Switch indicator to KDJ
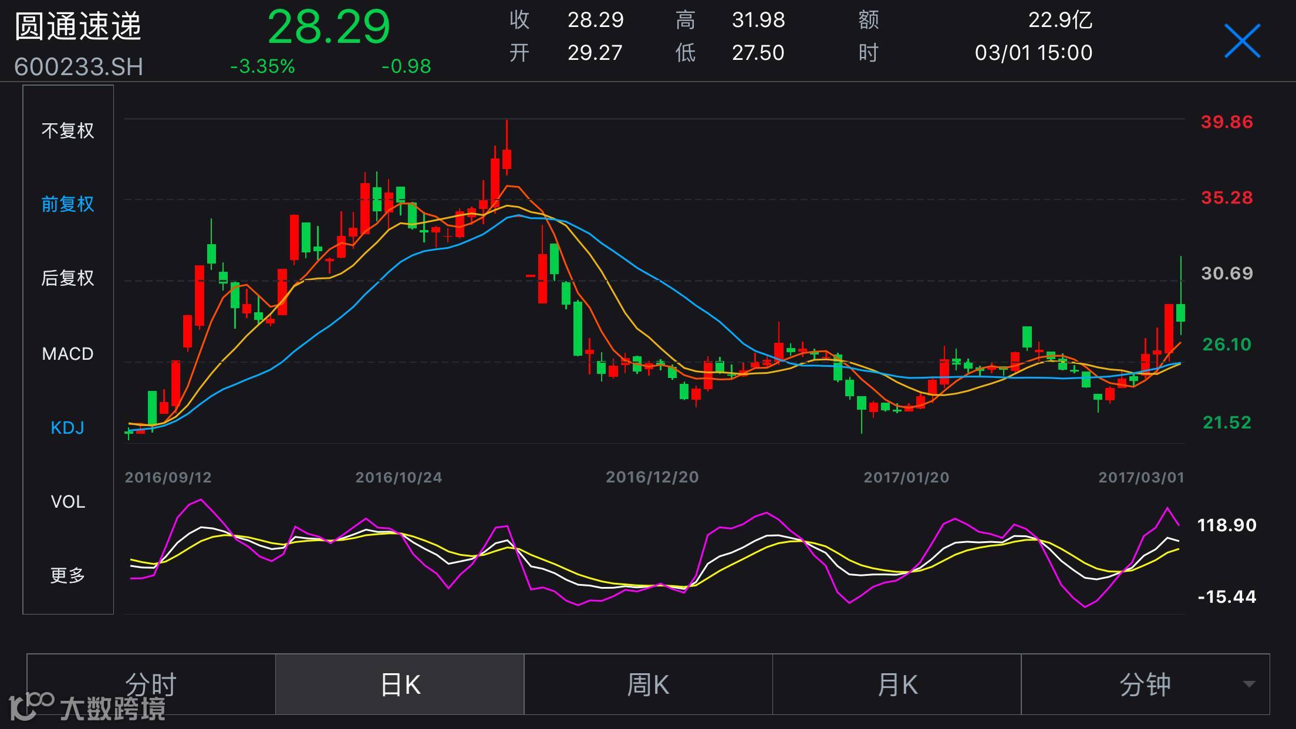 coord(67,428)
